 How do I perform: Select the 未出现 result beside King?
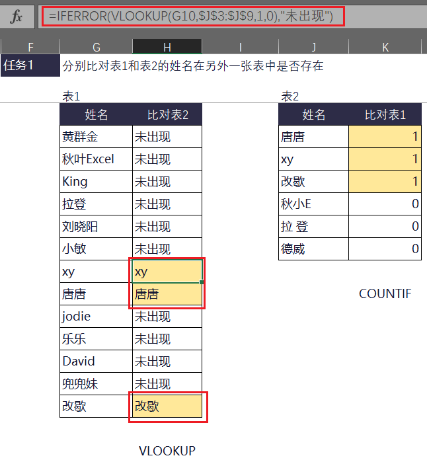pyautogui.click(x=167, y=182)
